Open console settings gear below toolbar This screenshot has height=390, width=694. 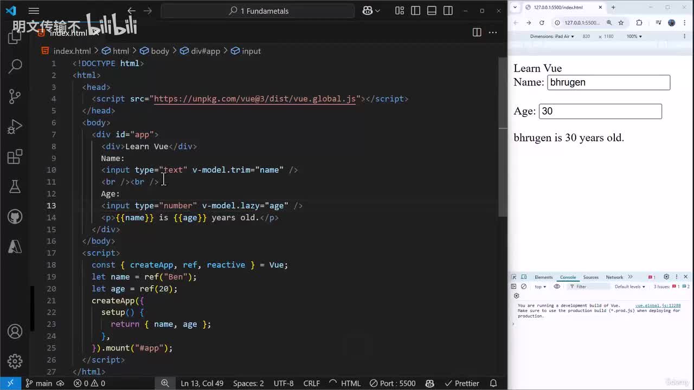click(x=516, y=296)
